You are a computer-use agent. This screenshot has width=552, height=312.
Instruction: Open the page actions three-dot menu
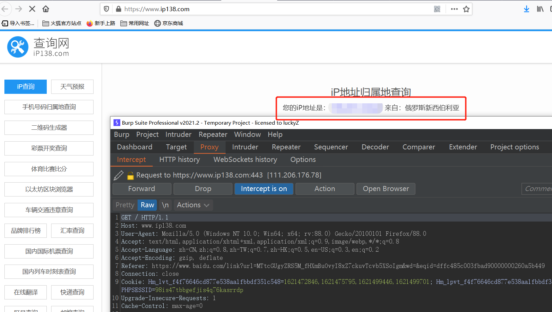454,9
